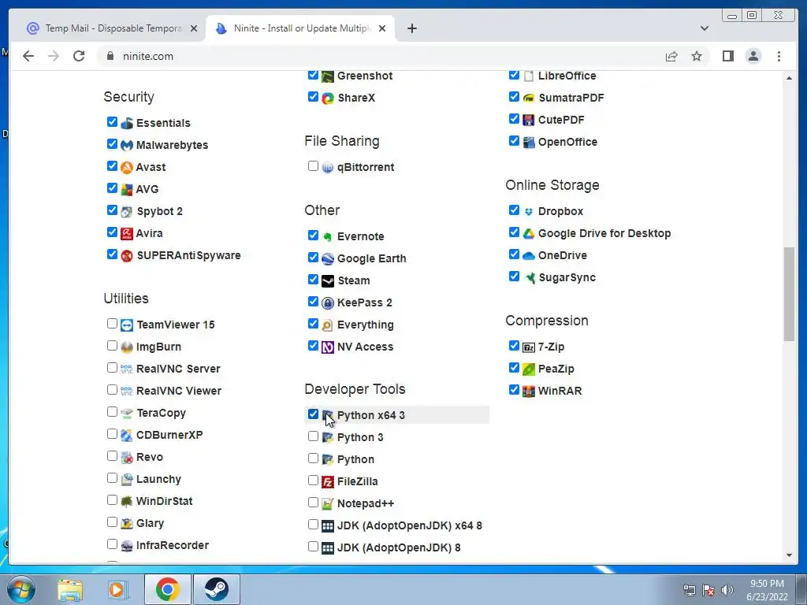
Task: Click the Google Drive for Desktop icon
Action: 529,233
